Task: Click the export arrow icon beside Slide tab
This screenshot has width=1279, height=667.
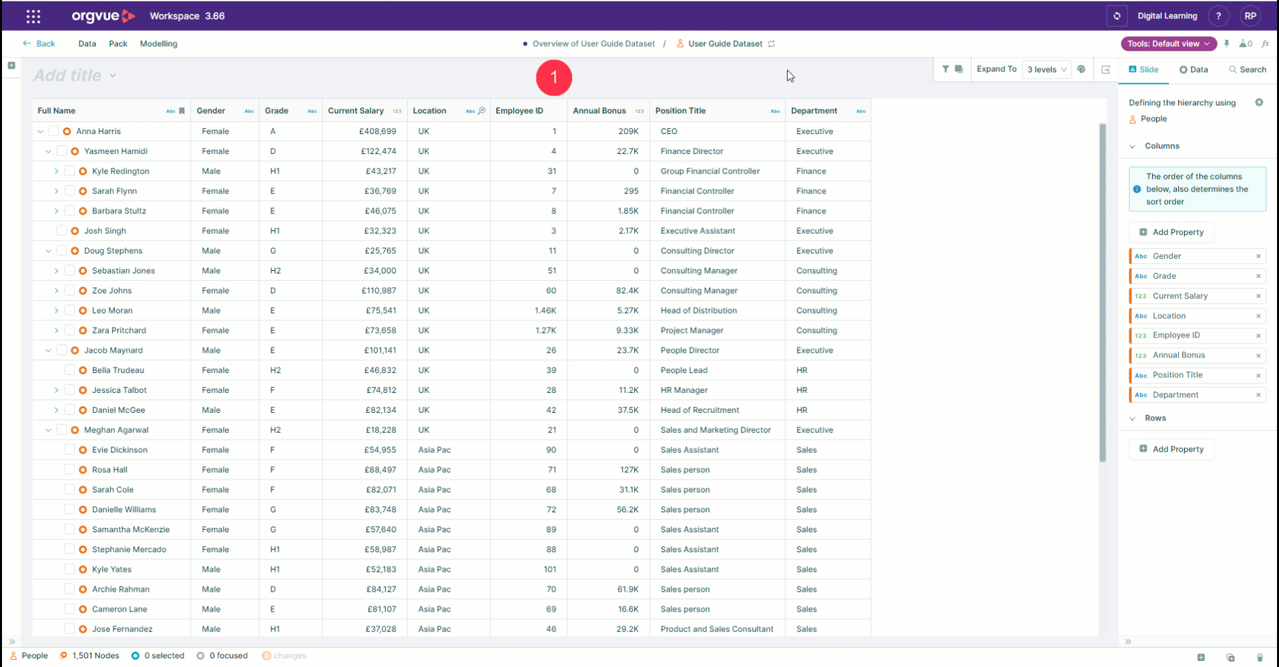Action: [1105, 69]
